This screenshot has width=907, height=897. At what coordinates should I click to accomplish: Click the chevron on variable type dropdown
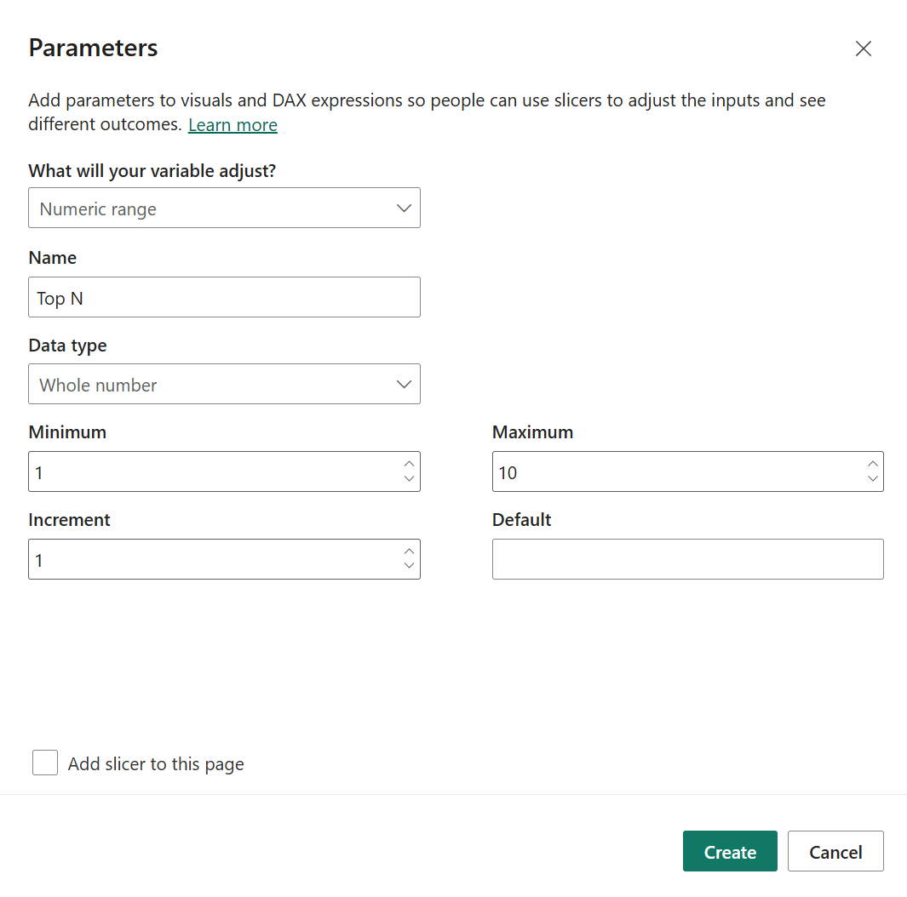click(405, 209)
